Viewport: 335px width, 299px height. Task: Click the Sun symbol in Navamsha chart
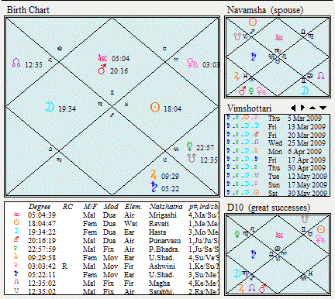point(253,22)
